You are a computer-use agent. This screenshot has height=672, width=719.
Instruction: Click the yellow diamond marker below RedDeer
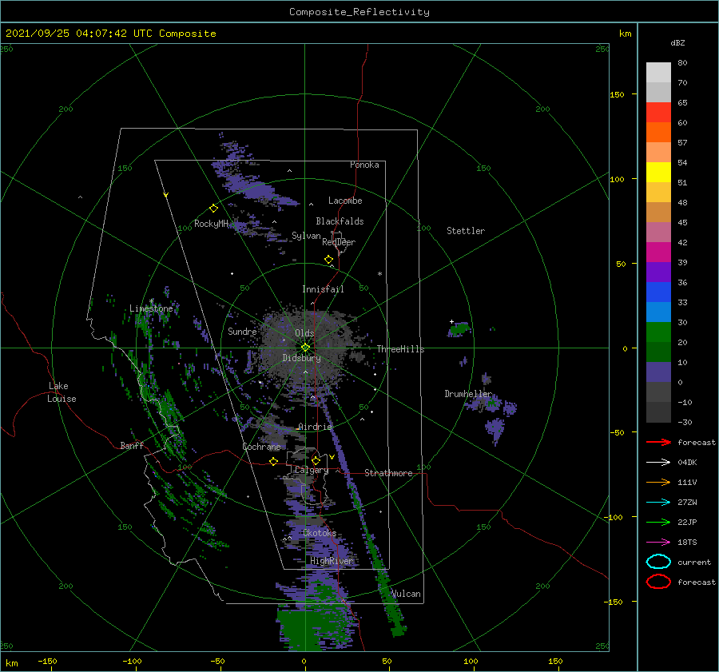click(x=328, y=260)
